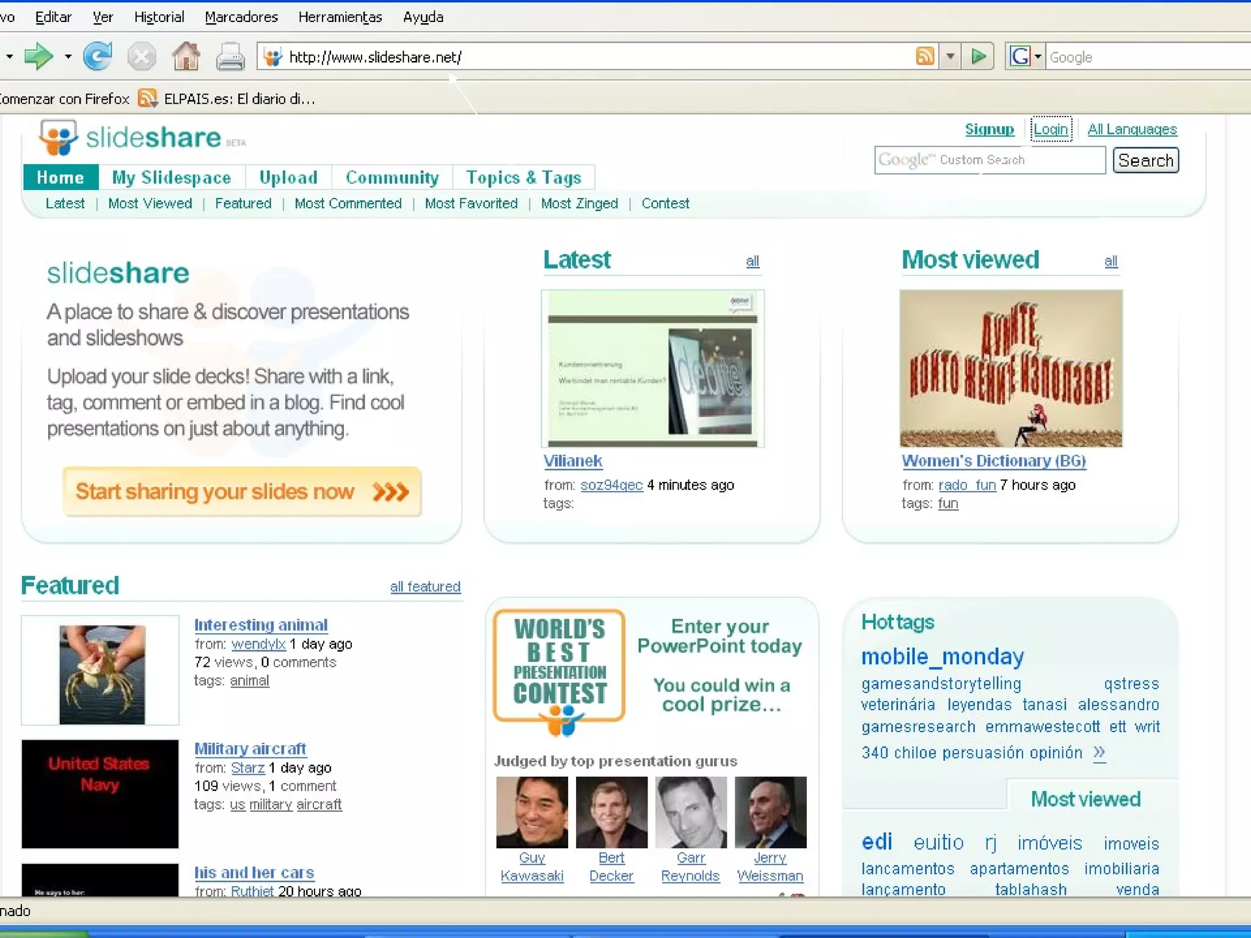
Task: Open the Marcadores menu
Action: 241,17
